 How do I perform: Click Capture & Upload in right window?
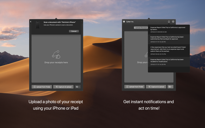[156, 87]
